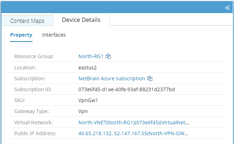Screen dimensions: 234x144
Task: Click the Subscription ID value 073e6f45-d1ae
Action: 127,89
